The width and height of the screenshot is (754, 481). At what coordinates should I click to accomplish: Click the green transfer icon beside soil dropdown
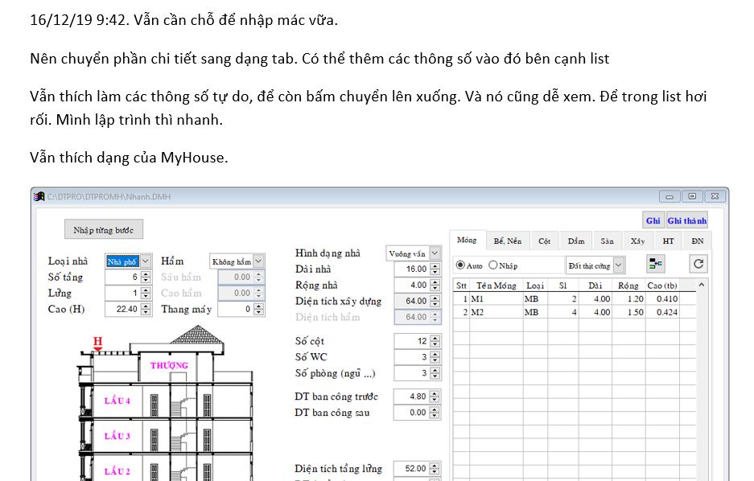[656, 264]
